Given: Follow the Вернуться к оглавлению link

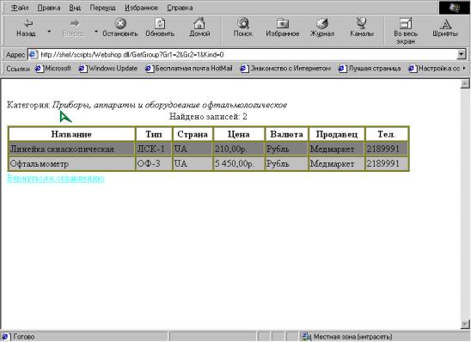Looking at the screenshot, I should click(x=56, y=178).
